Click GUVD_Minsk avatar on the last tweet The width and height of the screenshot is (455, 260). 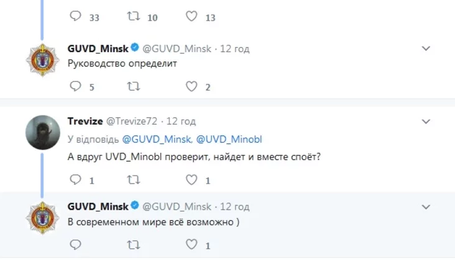pos(42,218)
